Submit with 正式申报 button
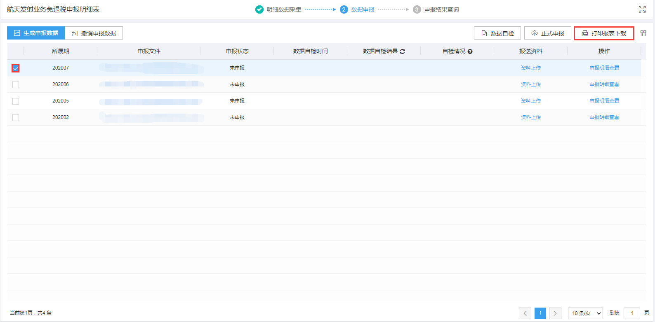The height and width of the screenshot is (322, 655). click(548, 33)
